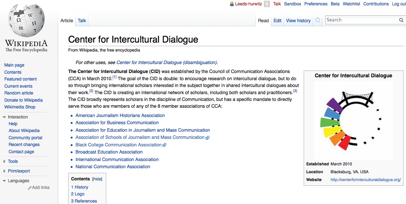Open the Edit tab

277,20
